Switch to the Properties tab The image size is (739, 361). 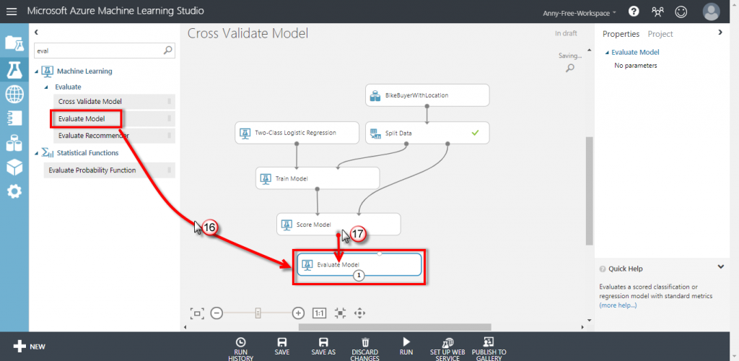coord(621,34)
